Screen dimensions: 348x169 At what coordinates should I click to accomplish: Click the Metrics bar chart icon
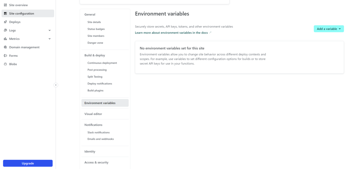coord(5,39)
